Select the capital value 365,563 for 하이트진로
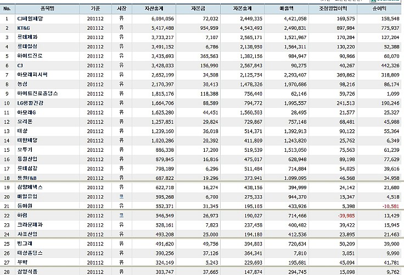The image size is (404, 275). pyautogui.click(x=209, y=56)
